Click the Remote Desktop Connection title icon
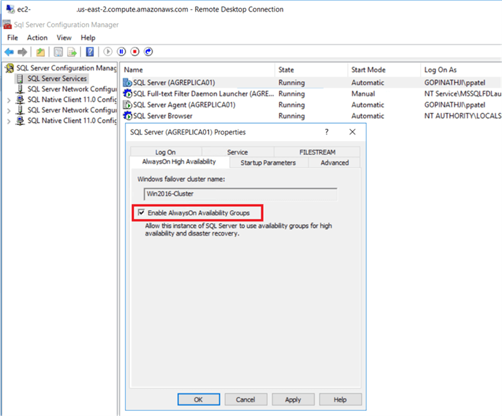Viewport: 502px width, 416px height. [x=10, y=9]
